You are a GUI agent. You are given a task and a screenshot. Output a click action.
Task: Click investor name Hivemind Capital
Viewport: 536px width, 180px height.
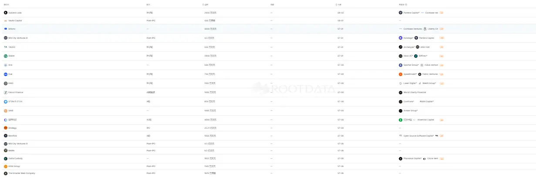click(x=425, y=120)
